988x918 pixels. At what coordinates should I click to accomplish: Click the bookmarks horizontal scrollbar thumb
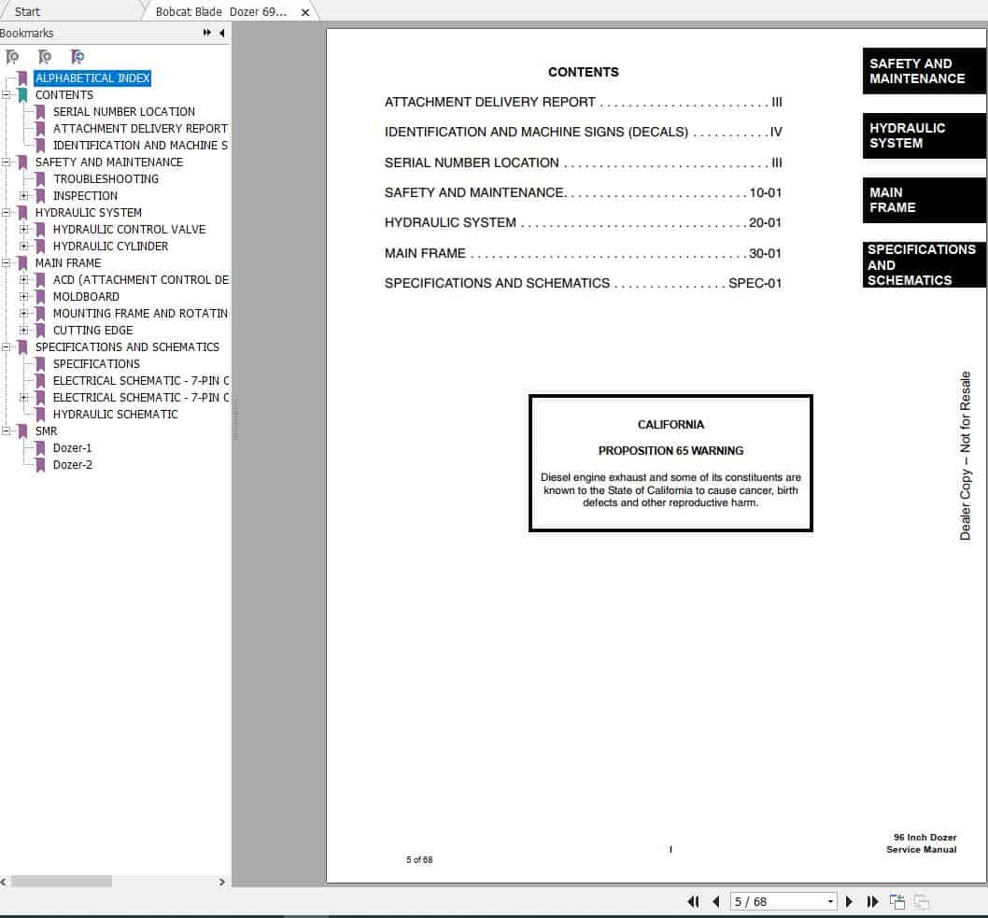62,882
